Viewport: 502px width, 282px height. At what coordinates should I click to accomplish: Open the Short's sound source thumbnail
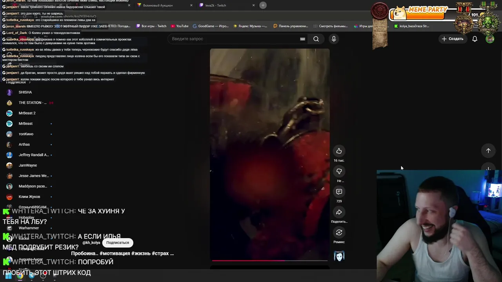coord(339,256)
